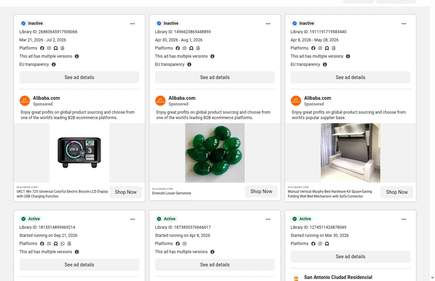Click the Manual Vertical Murphy Bed title
Viewport: 435px width, 281px height.
pos(330,194)
